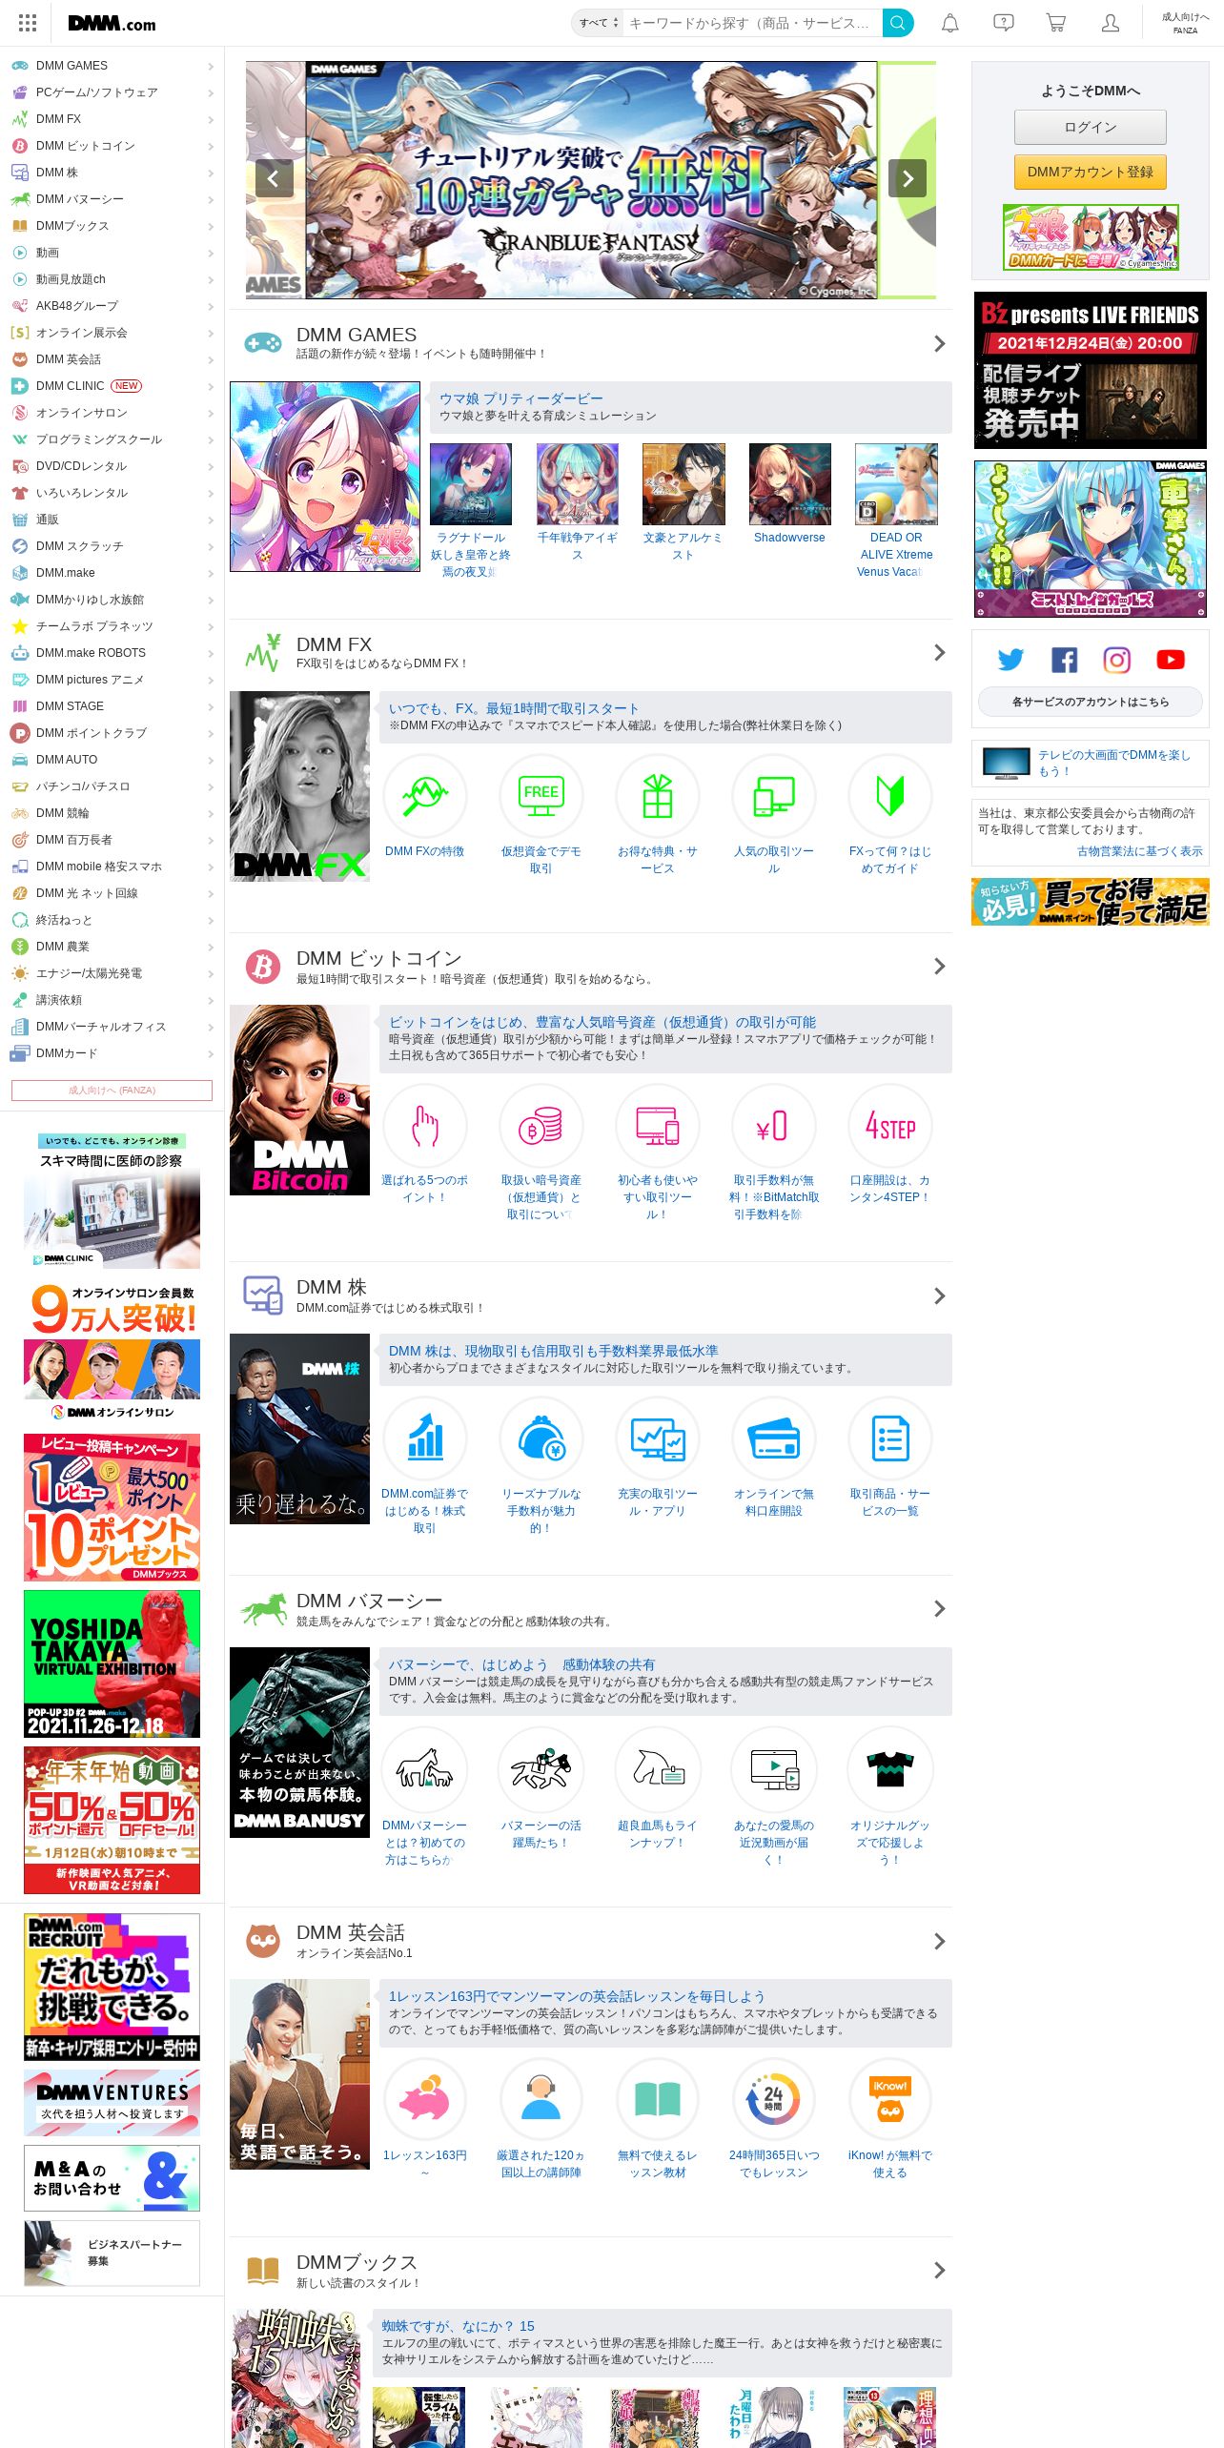This screenshot has width=1224, height=2448.
Task: Open the 千年戦争アイギス game thumbnail
Action: pyautogui.click(x=577, y=484)
